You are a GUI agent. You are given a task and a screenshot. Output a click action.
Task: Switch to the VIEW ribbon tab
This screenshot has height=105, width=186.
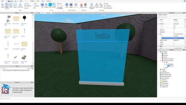click(x=43, y=1)
